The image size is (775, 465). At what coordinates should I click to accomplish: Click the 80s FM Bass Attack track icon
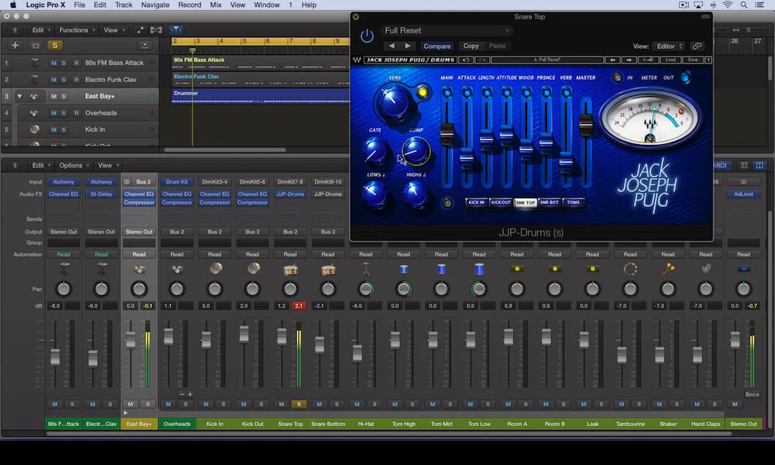(34, 63)
